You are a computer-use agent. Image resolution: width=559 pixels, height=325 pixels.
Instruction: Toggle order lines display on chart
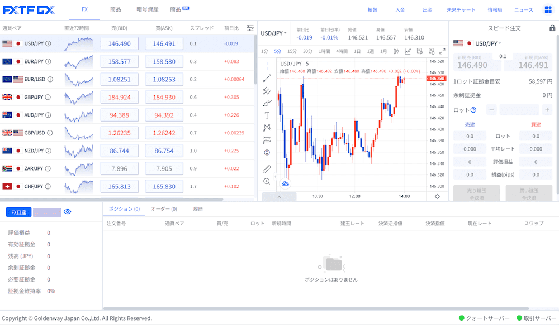[x=432, y=51]
